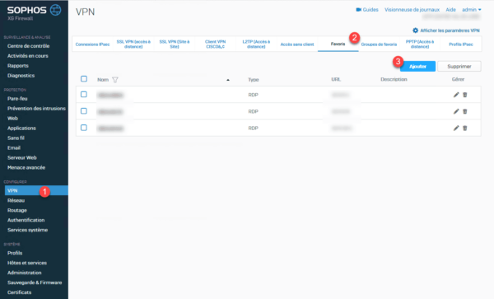Select VPN in sidebar
Image resolution: width=494 pixels, height=299 pixels.
36,190
